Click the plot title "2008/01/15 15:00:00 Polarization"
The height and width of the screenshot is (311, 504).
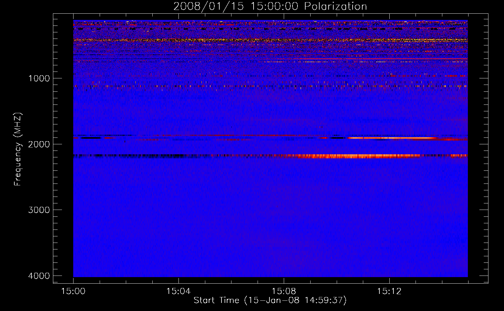[x=270, y=7]
